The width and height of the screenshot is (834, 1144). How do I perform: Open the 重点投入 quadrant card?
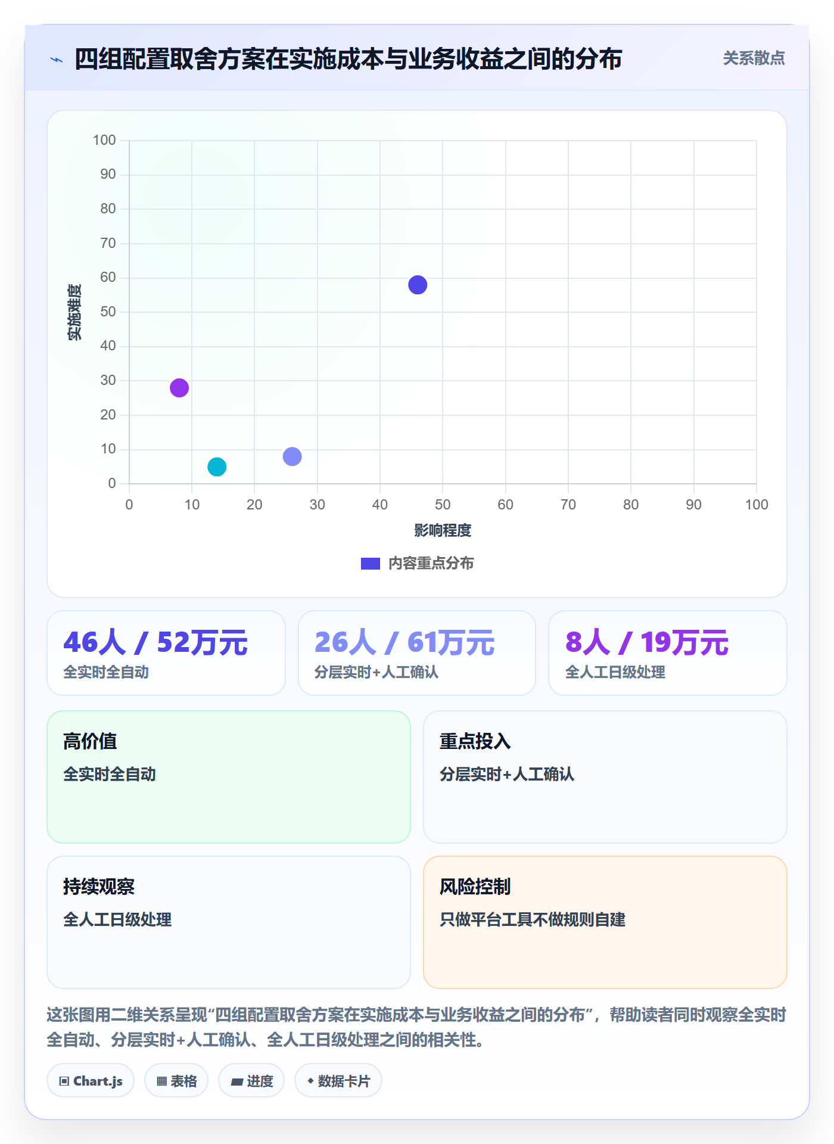click(x=605, y=777)
